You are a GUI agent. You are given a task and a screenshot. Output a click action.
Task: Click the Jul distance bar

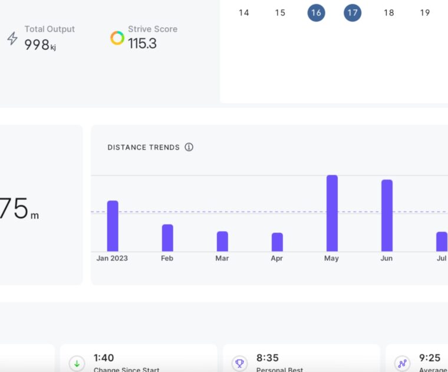(442, 242)
